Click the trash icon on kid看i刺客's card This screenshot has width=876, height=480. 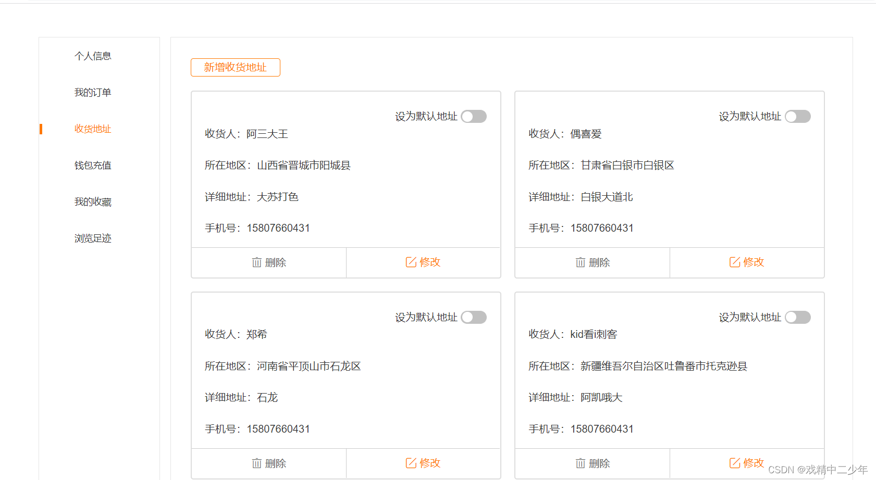tap(580, 463)
